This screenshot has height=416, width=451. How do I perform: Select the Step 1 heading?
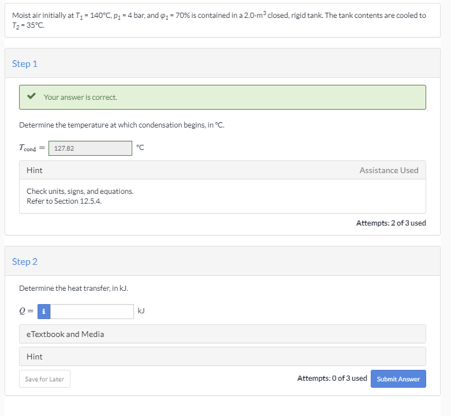25,63
